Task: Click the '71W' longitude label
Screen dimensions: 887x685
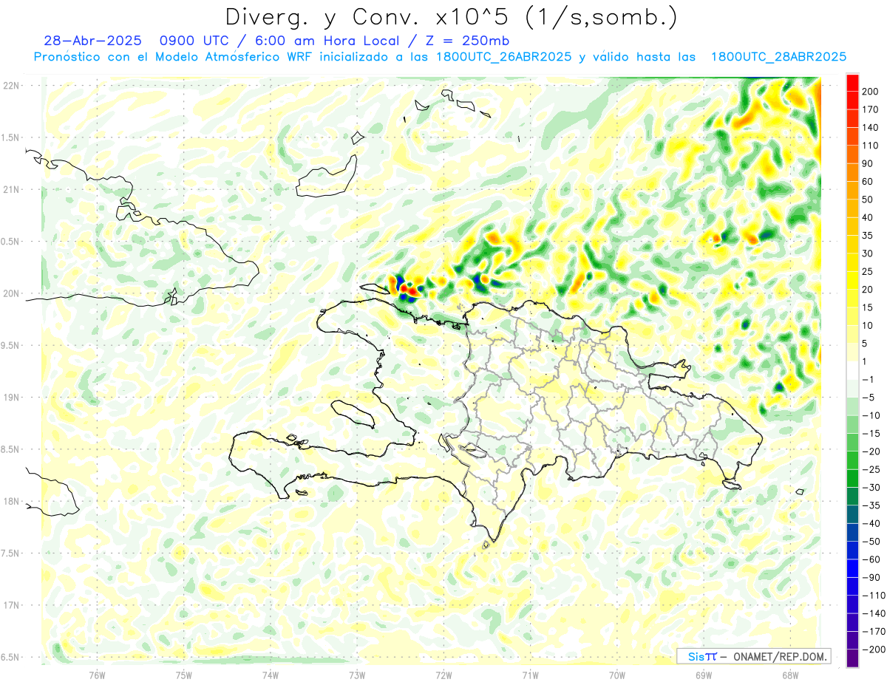Action: click(530, 675)
